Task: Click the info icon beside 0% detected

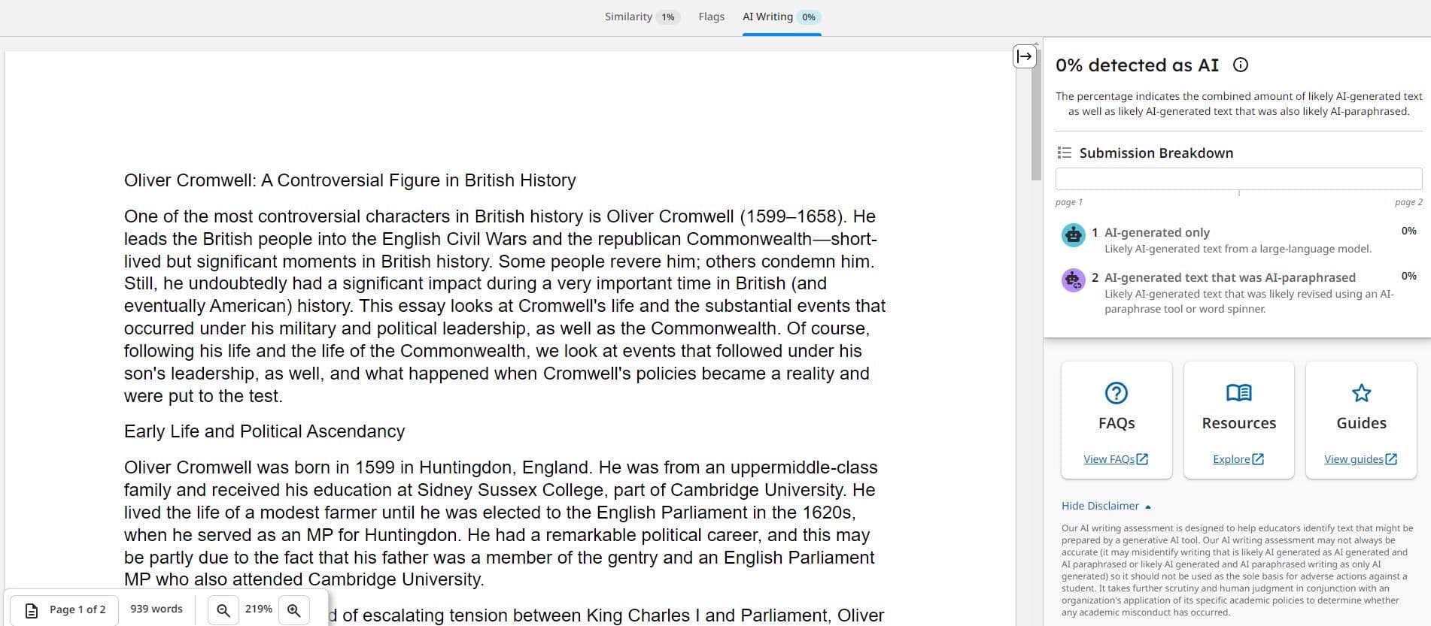Action: click(1241, 65)
